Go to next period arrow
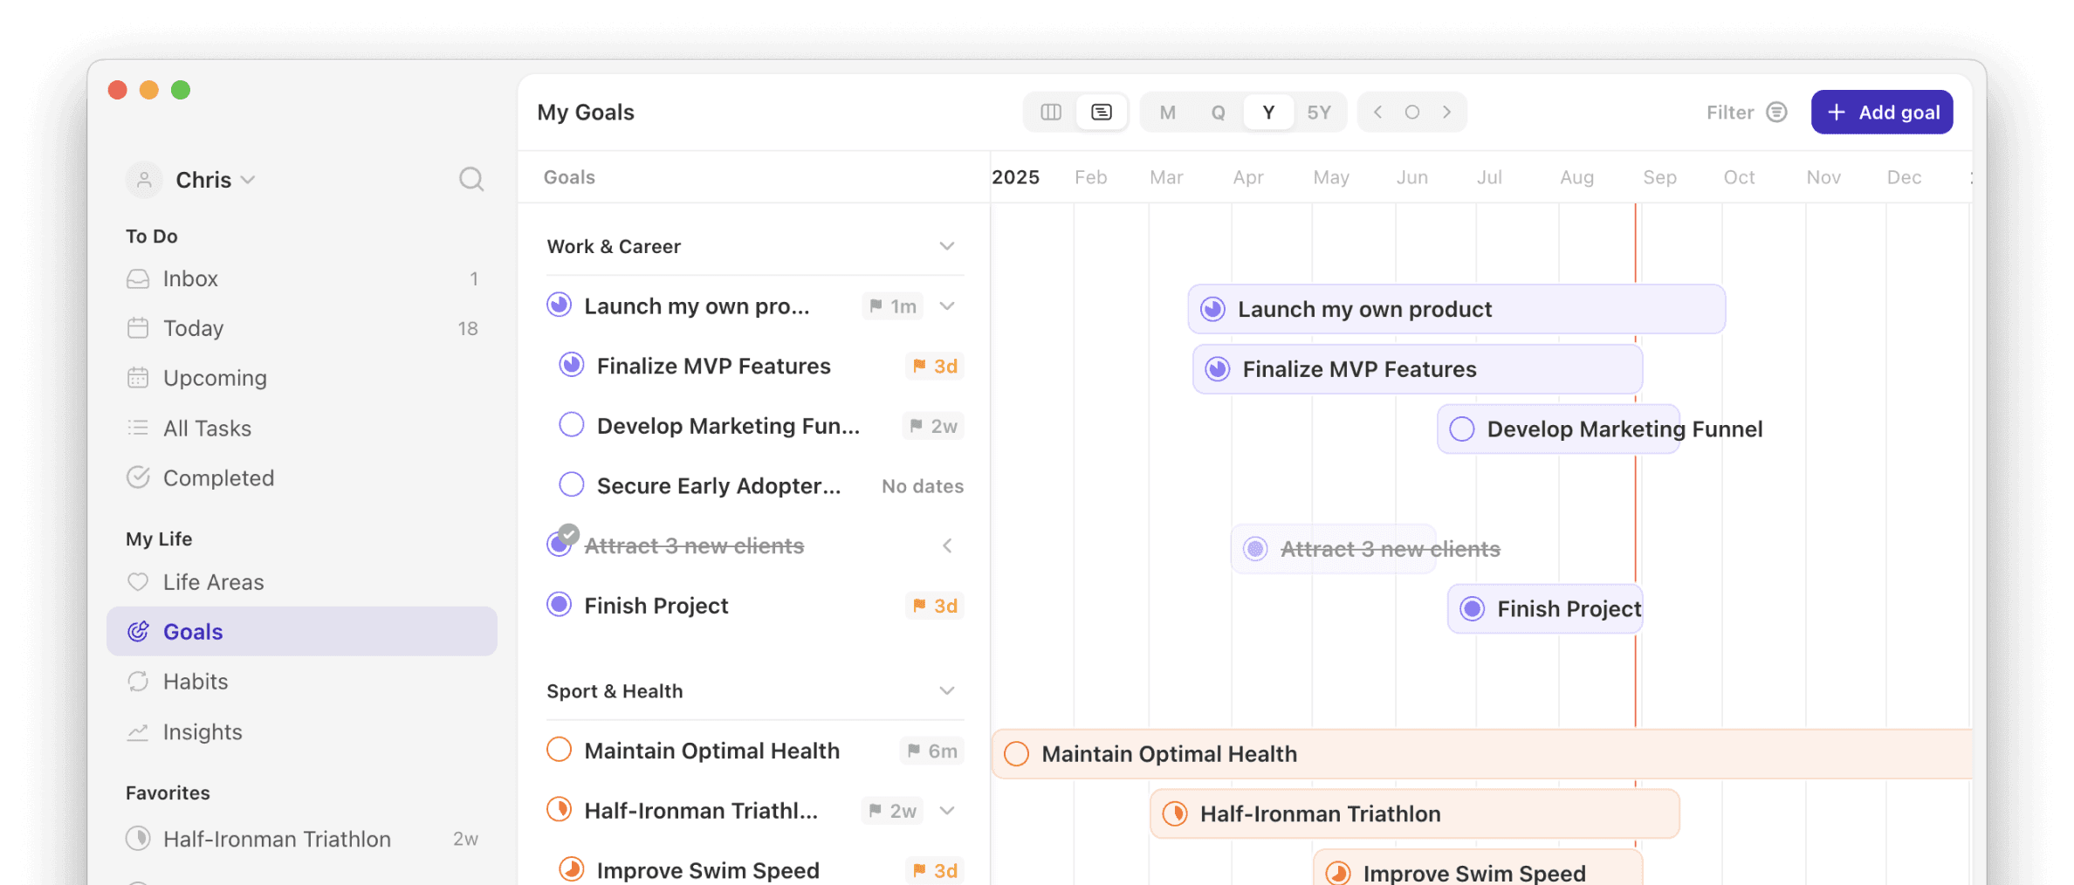 (1447, 112)
